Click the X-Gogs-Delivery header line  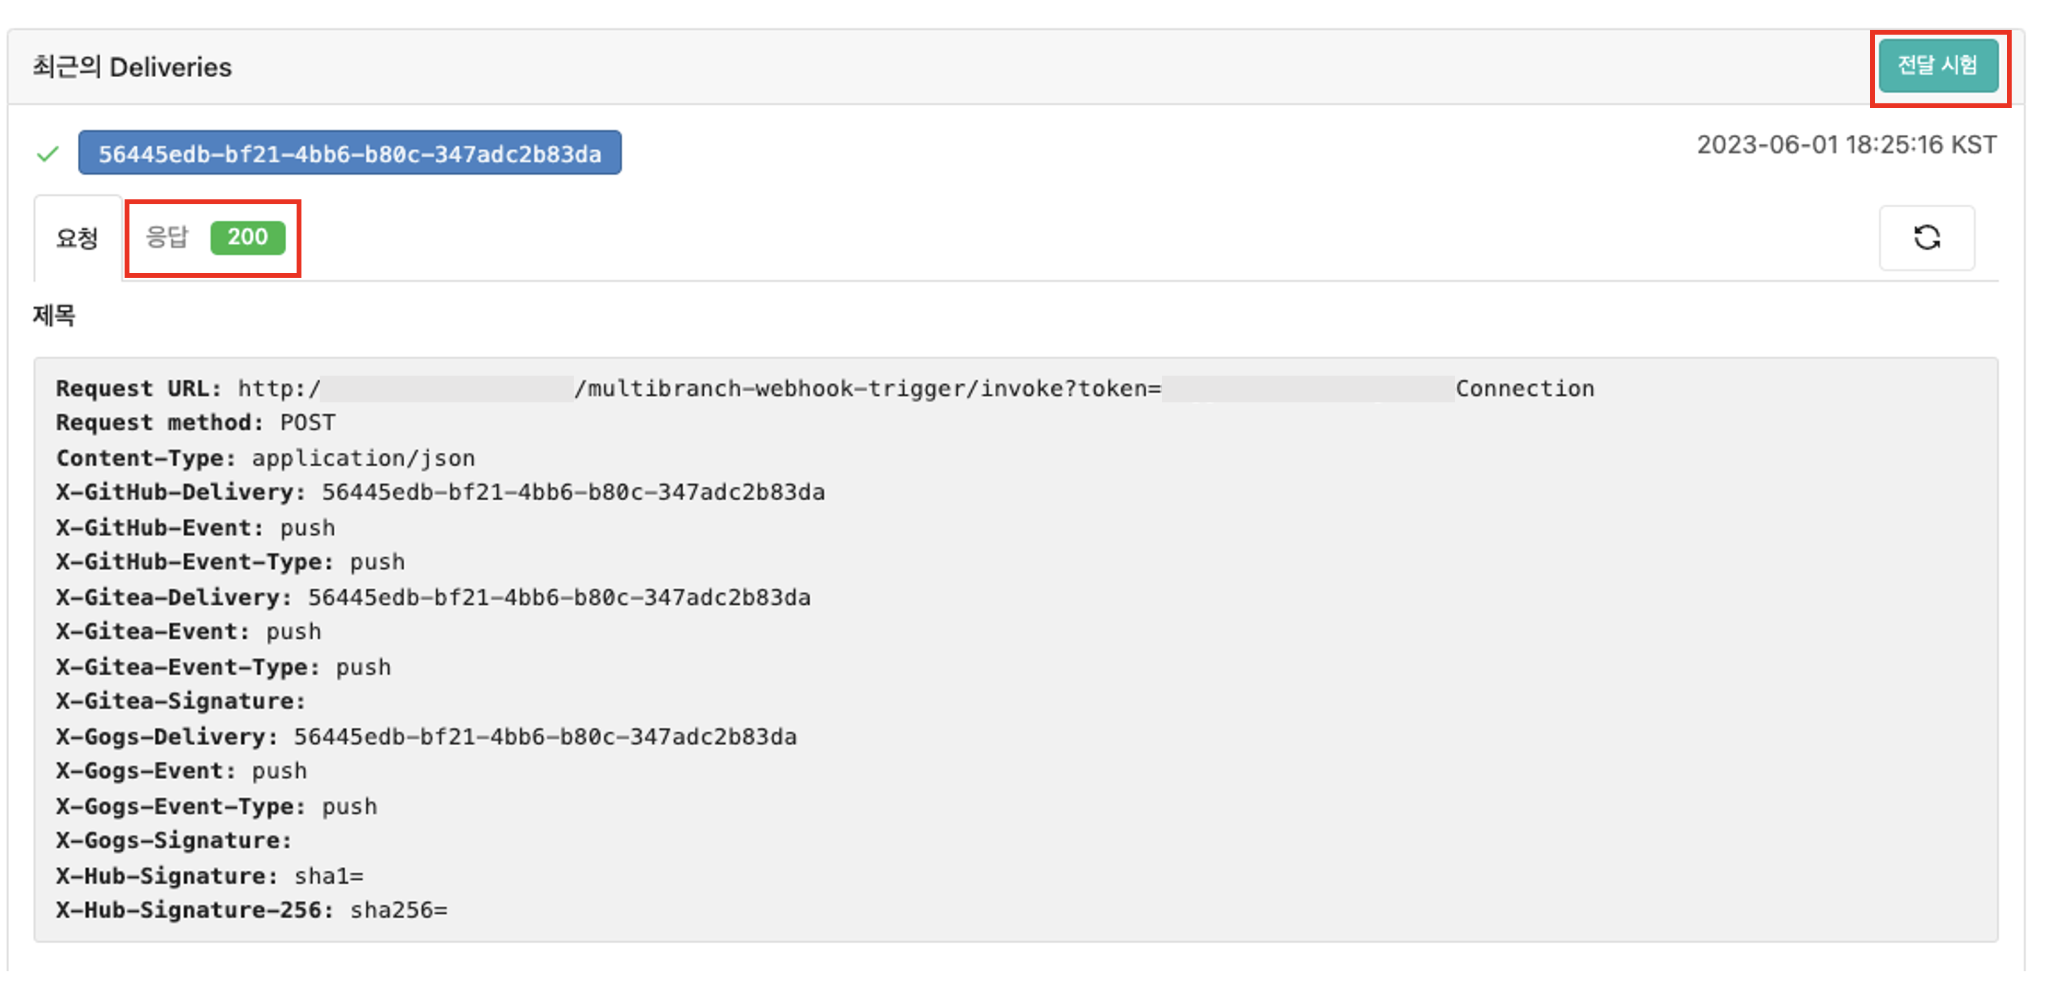point(425,736)
